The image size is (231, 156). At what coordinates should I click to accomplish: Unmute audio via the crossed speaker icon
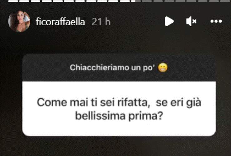tap(191, 21)
